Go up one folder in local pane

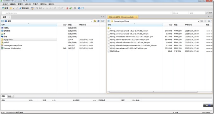tap(95, 21)
